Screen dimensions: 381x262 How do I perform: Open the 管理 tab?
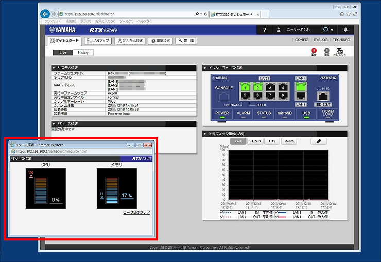(186, 41)
